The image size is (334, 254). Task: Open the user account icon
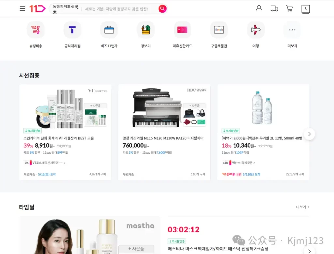pyautogui.click(x=259, y=8)
